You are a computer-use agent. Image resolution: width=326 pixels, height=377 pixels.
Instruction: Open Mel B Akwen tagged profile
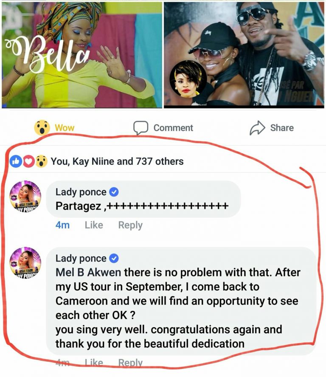point(88,273)
